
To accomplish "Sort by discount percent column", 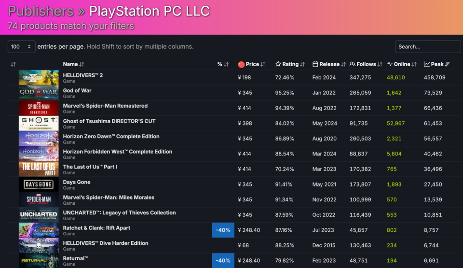I will [223, 64].
